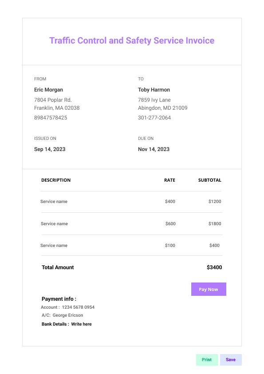264x374 pixels.
Task: Select the invoice title heading
Action: pos(132,40)
